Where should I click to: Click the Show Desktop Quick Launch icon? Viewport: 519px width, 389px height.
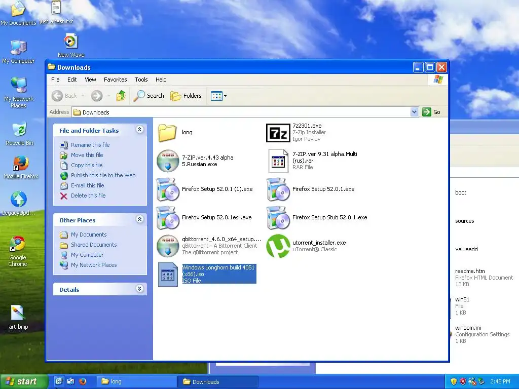pyautogui.click(x=59, y=381)
